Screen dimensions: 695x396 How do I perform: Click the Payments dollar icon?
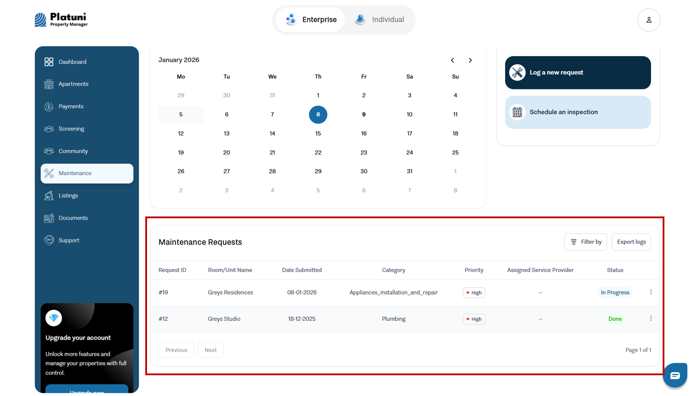[49, 106]
